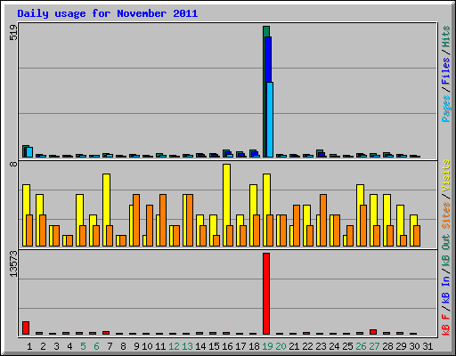Click day label 8 on the x-axis
This screenshot has height=356, width=456.
[123, 346]
